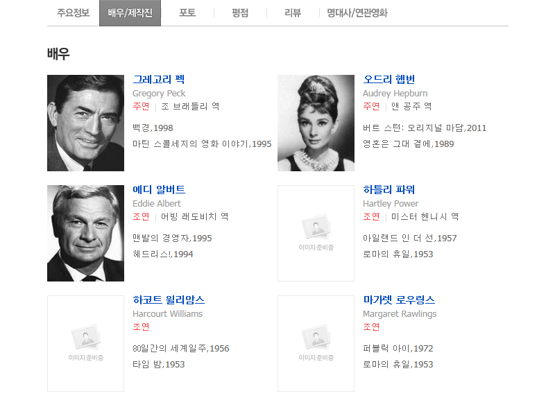
Task: Open 마틴 스콜세지의 영화 이야기,1995
Action: coord(202,144)
